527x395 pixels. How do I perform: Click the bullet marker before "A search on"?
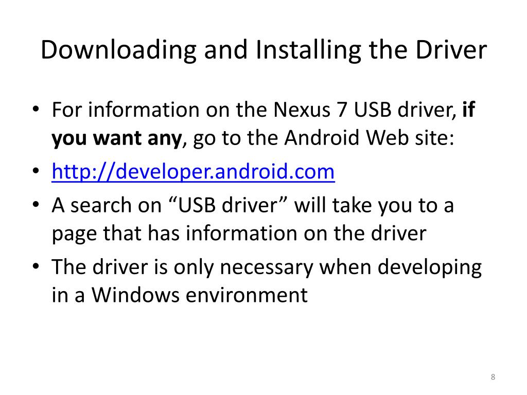click(x=36, y=205)
